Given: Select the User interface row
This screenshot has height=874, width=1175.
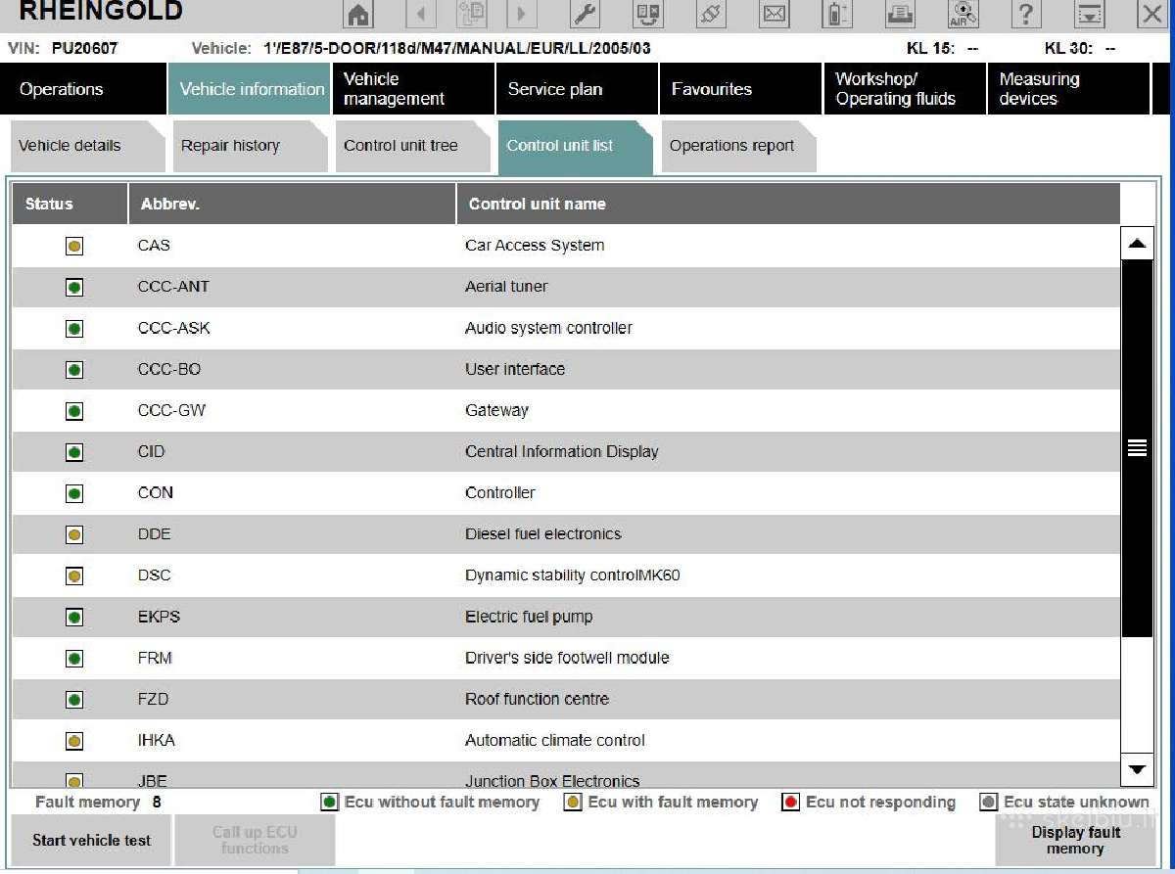Looking at the screenshot, I should (566, 369).
